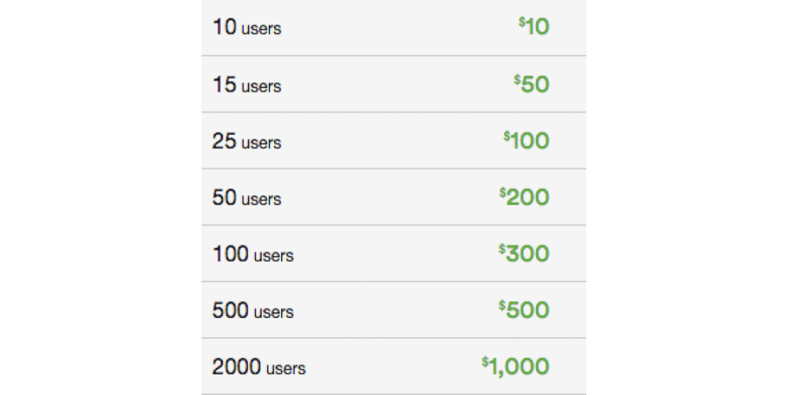Click the $10 price amount
791x395 pixels.
coord(533,26)
